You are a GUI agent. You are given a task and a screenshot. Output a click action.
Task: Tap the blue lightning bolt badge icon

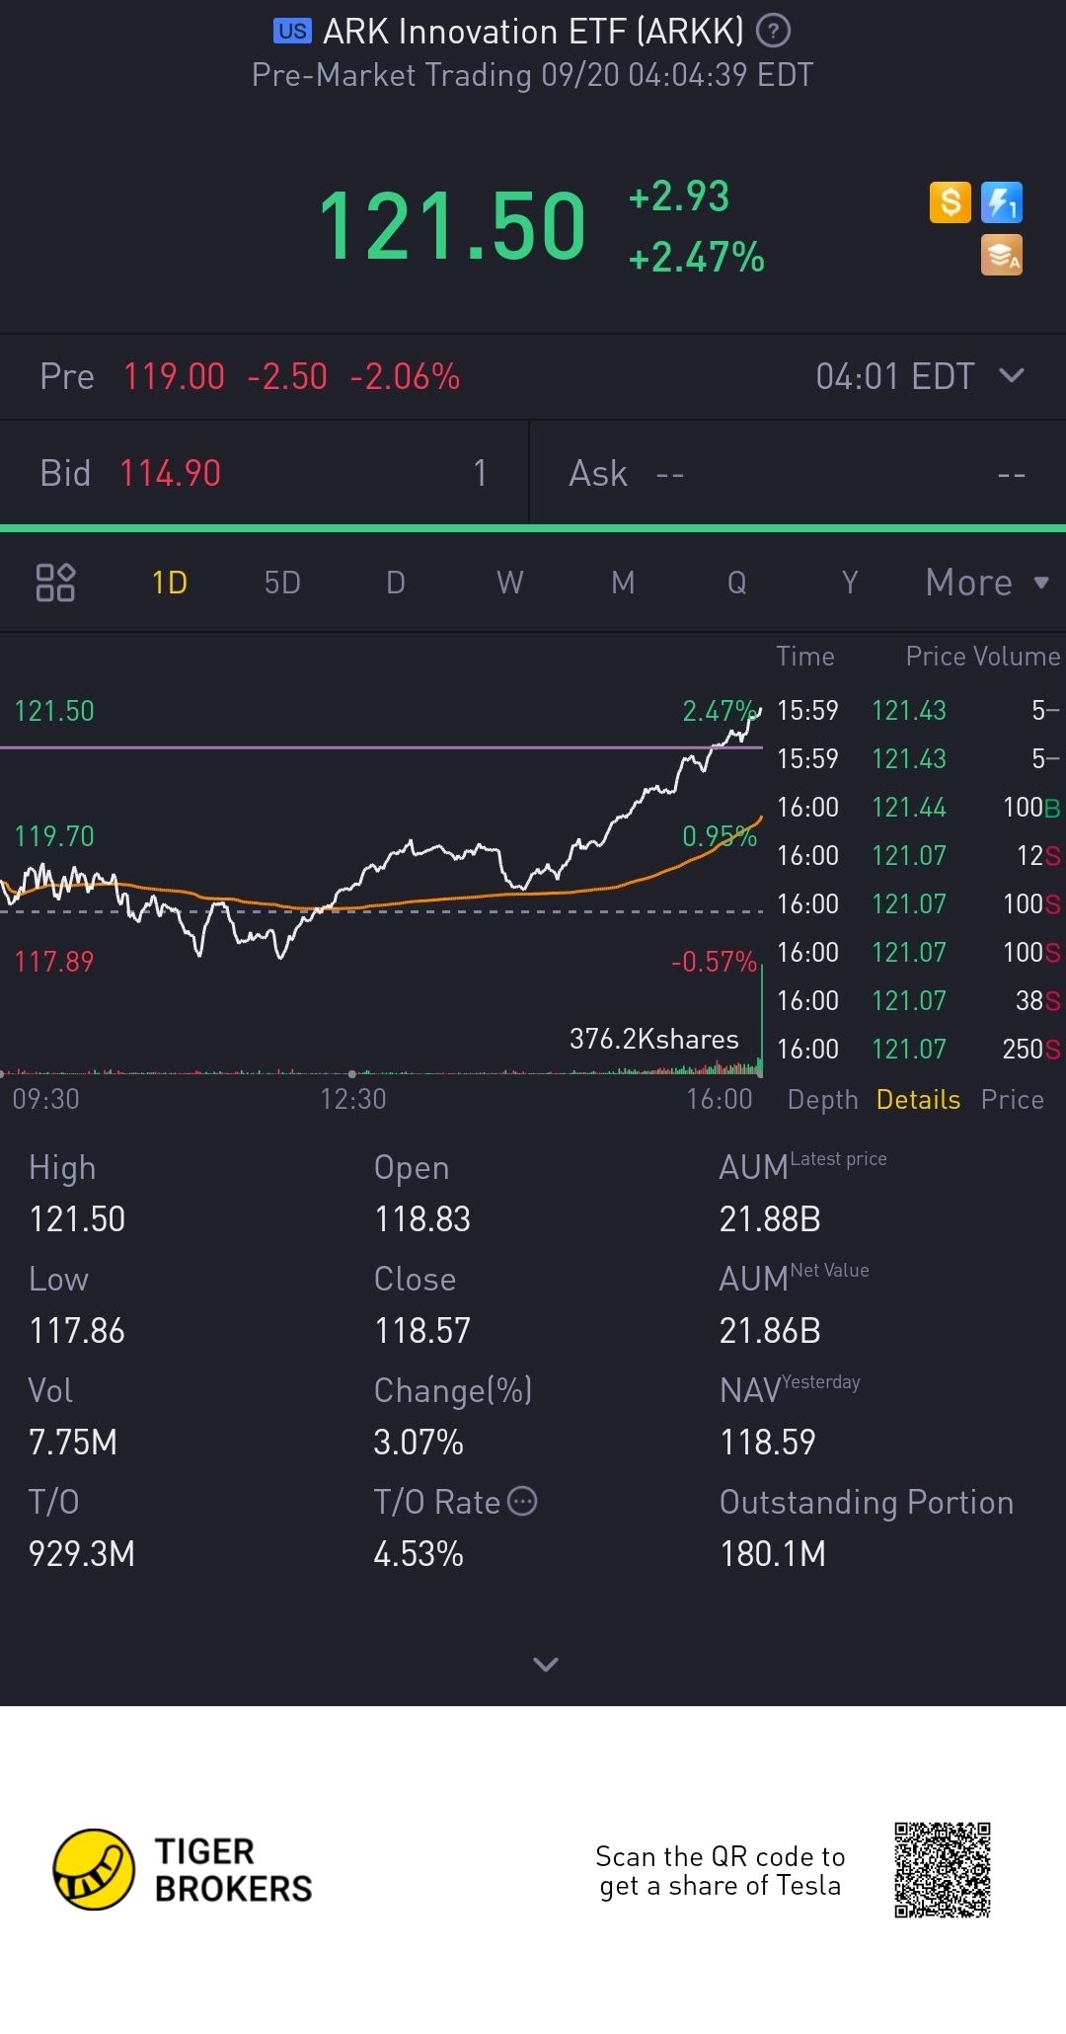pyautogui.click(x=1002, y=202)
